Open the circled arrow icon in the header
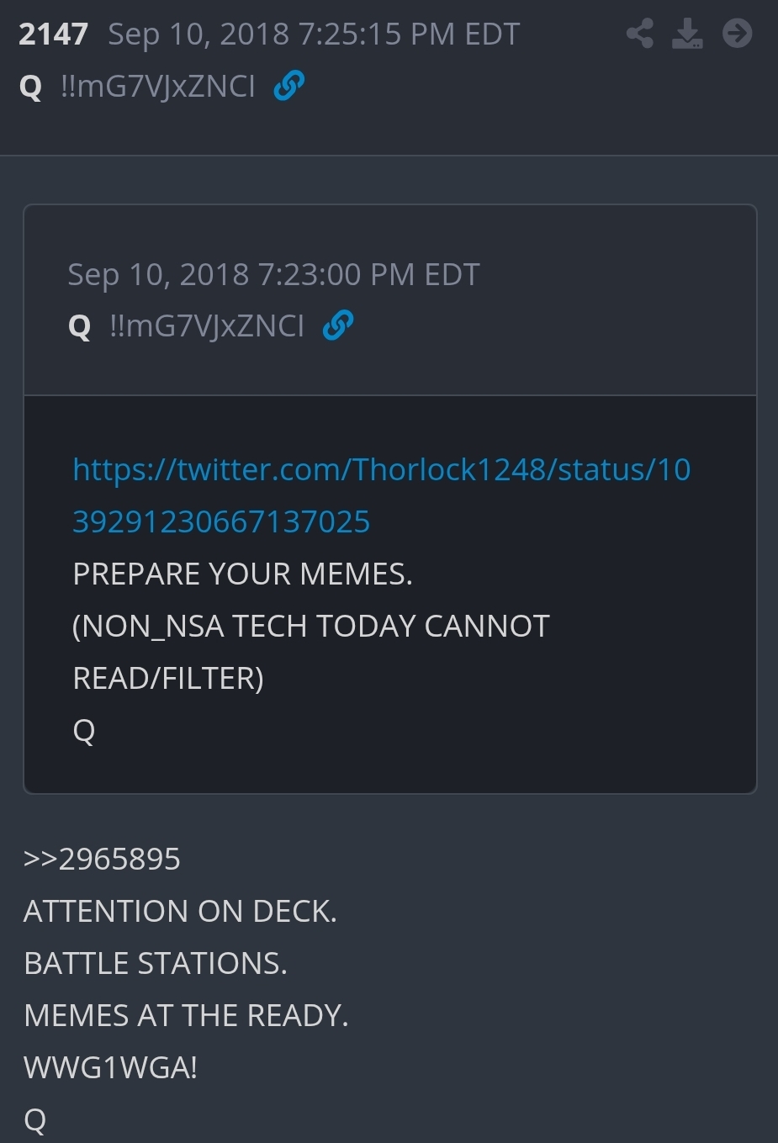Image resolution: width=778 pixels, height=1143 pixels. [x=738, y=34]
